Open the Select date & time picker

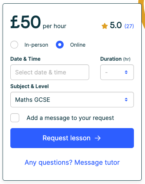[x=50, y=72]
